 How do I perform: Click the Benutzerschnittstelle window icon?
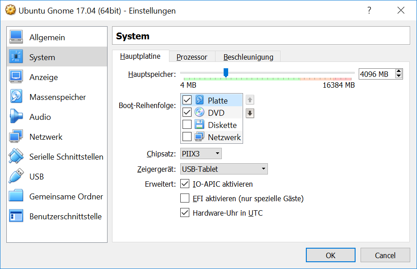[x=16, y=216]
